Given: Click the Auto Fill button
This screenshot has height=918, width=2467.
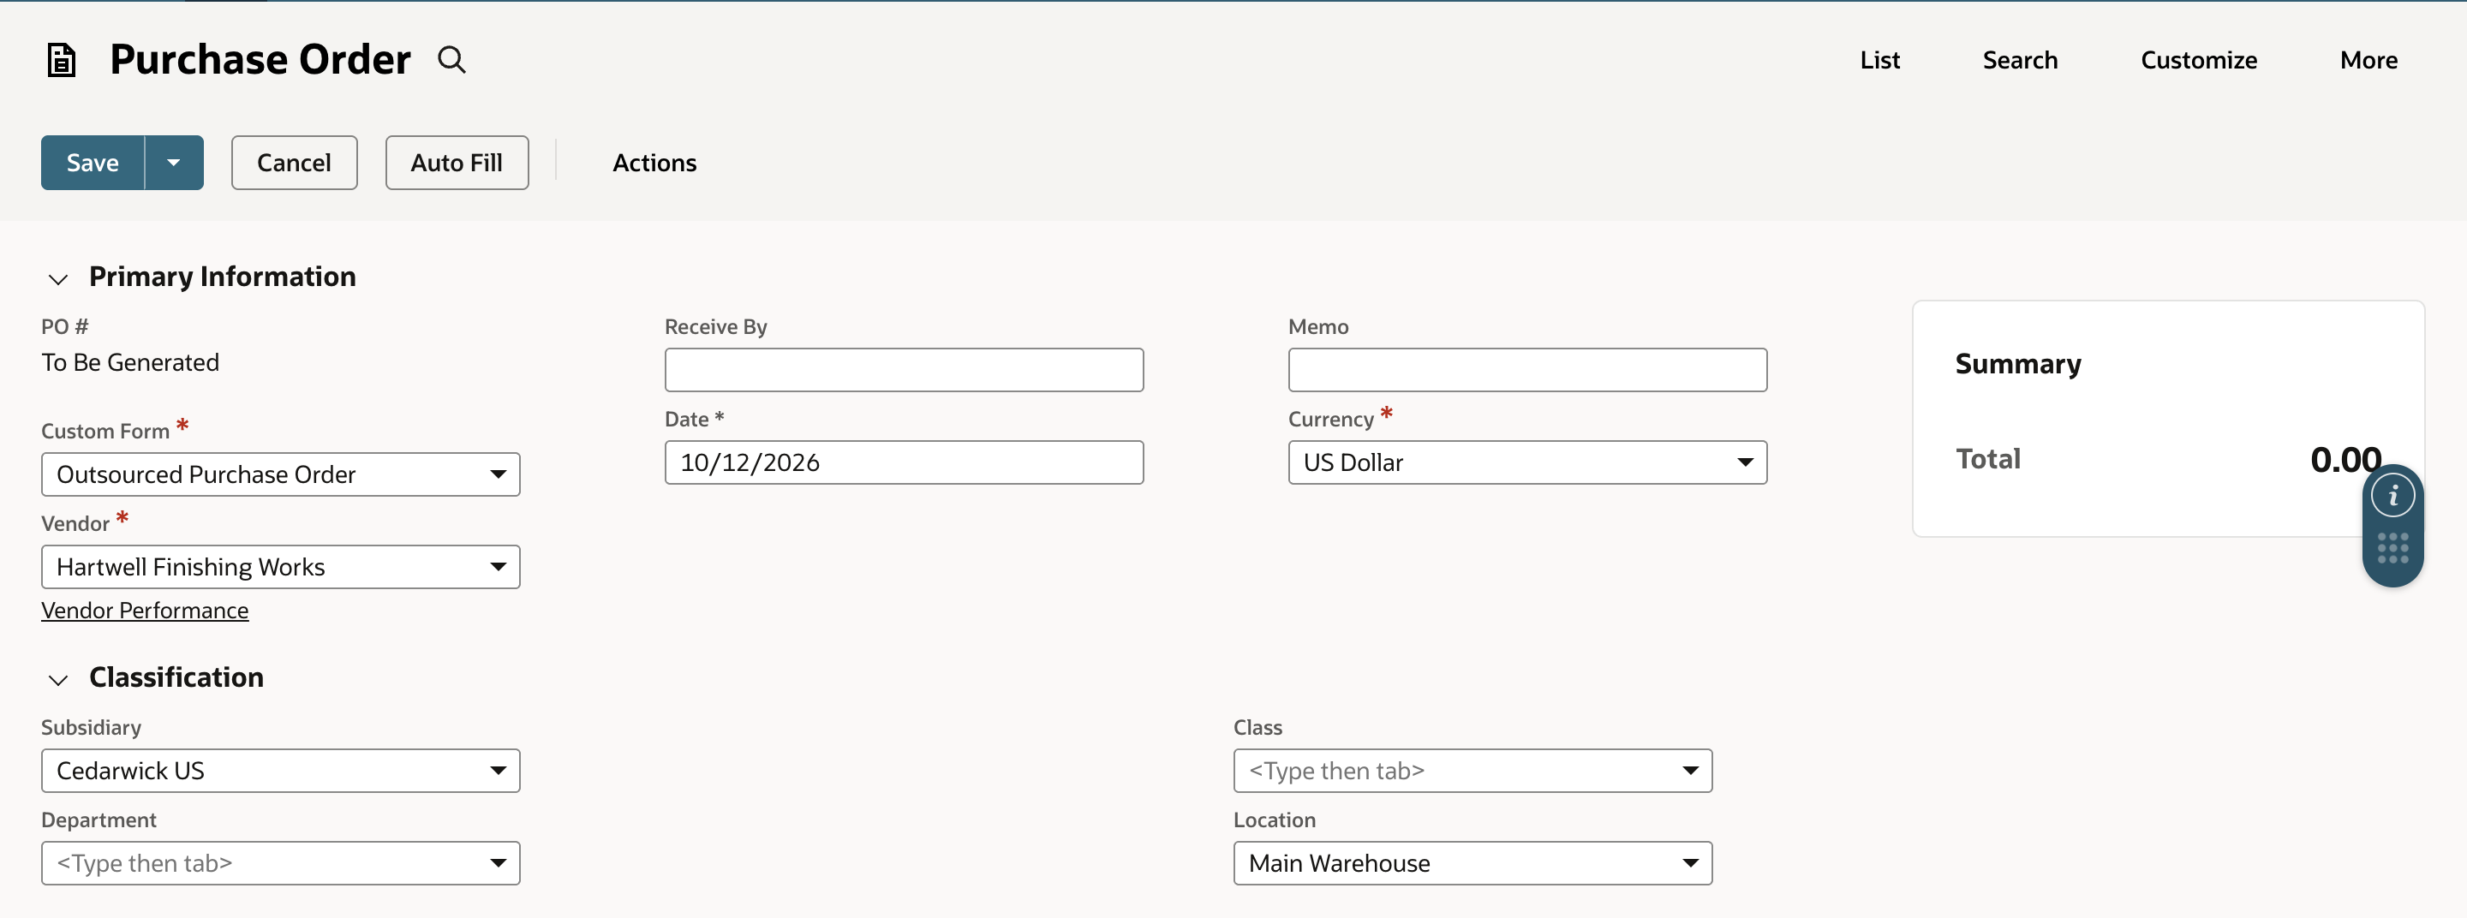Looking at the screenshot, I should click(457, 163).
